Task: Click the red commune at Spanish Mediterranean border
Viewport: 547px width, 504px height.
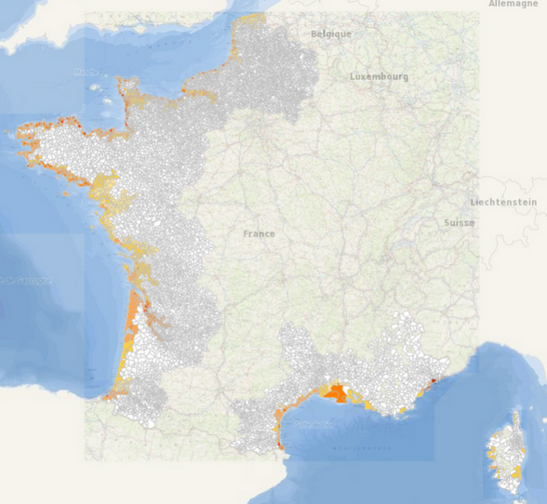Action: click(279, 445)
